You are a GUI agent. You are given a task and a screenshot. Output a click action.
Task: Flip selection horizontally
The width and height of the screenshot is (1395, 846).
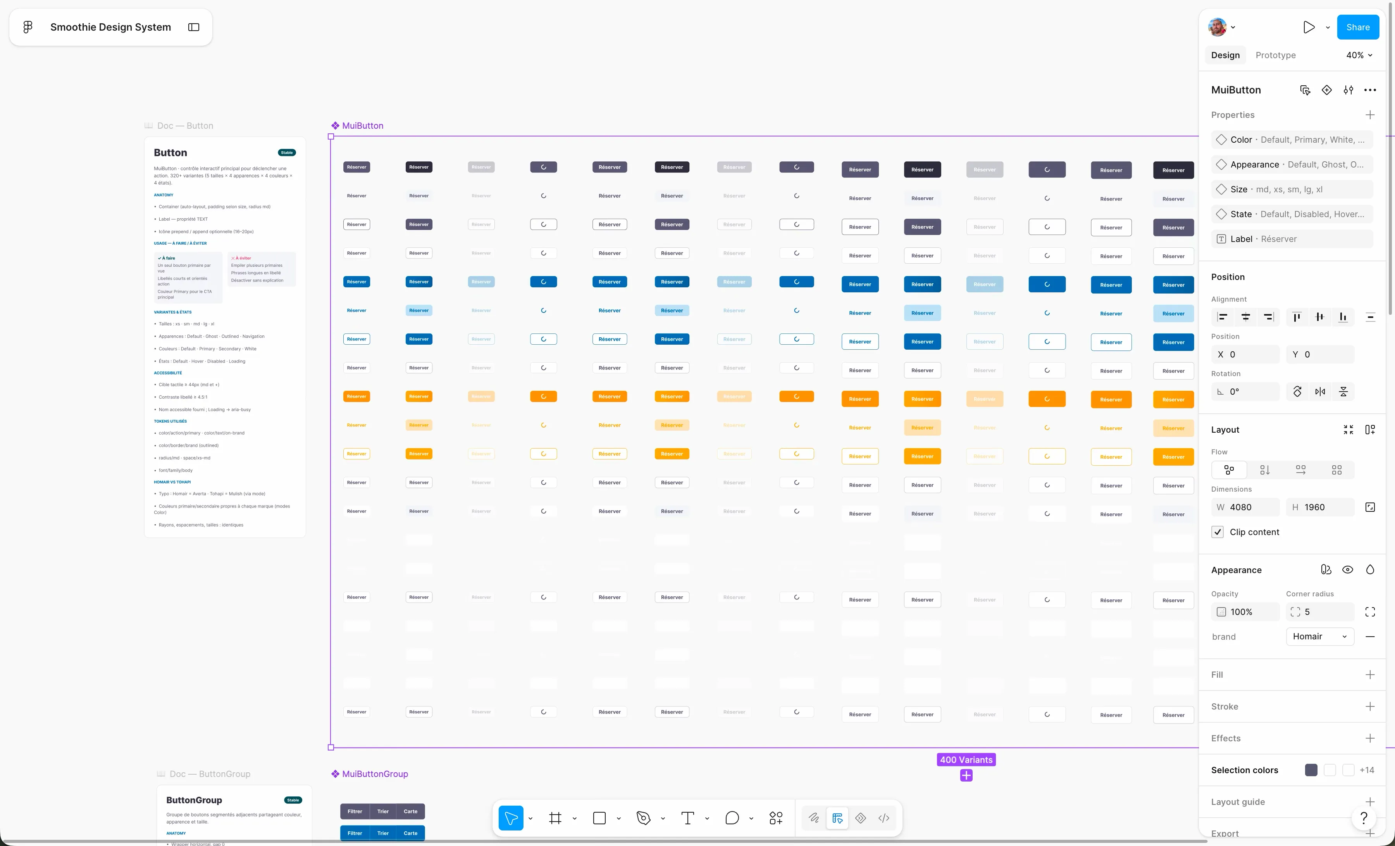1320,391
